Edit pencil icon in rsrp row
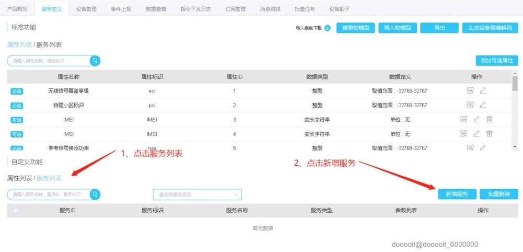 pos(483,147)
